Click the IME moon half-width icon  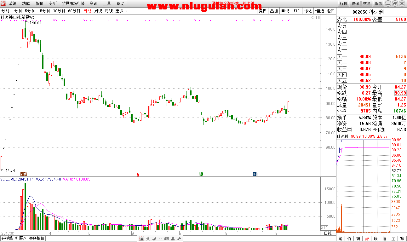point(154,239)
